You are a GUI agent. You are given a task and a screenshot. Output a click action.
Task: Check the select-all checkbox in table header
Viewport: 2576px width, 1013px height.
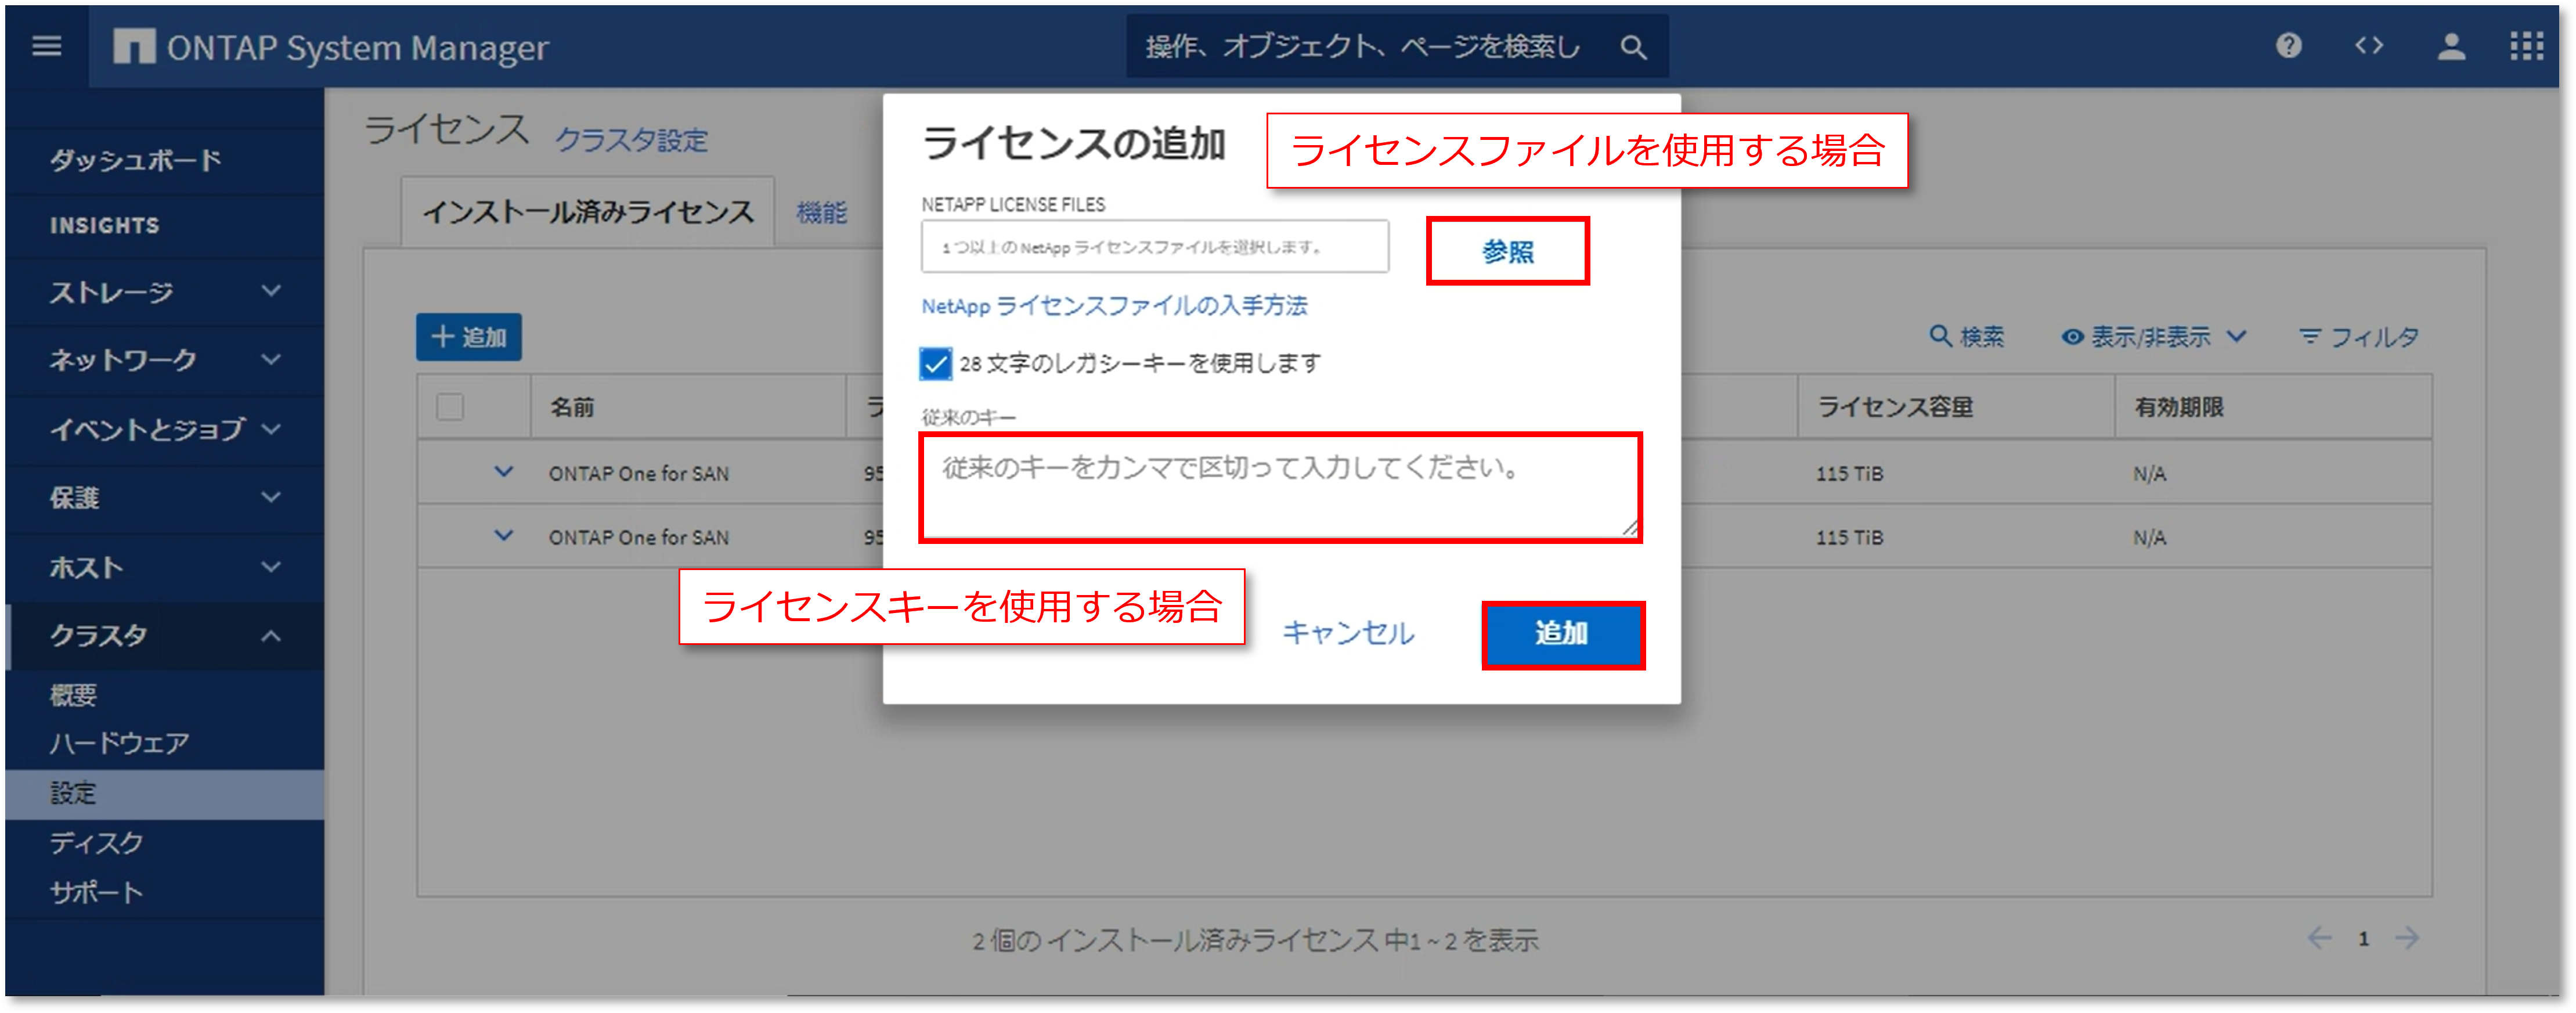(x=450, y=407)
